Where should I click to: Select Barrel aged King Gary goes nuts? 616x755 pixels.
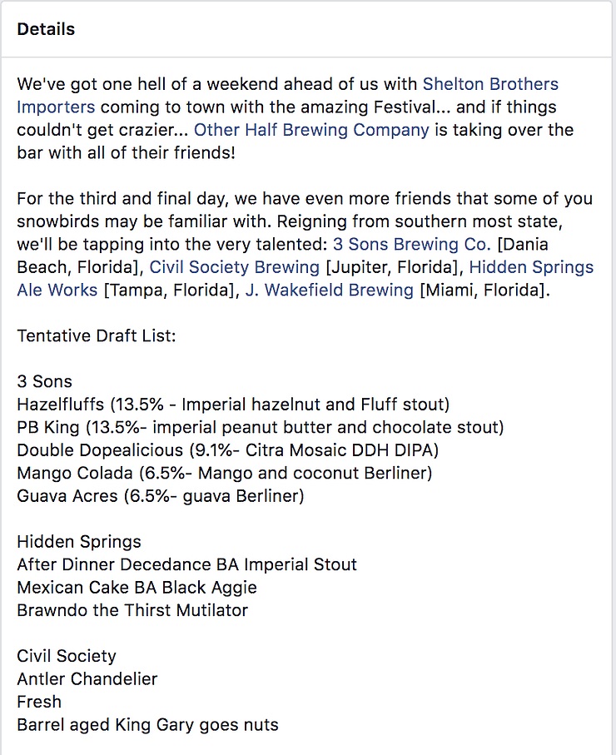point(148,725)
